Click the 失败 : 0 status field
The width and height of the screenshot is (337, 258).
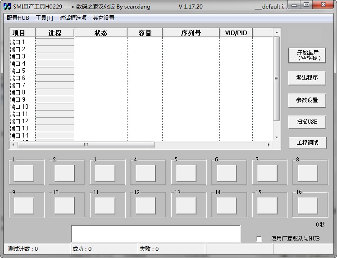click(172, 249)
